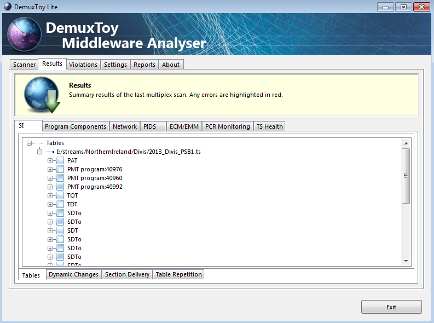Click the table icon beside the SDT row

[60, 230]
